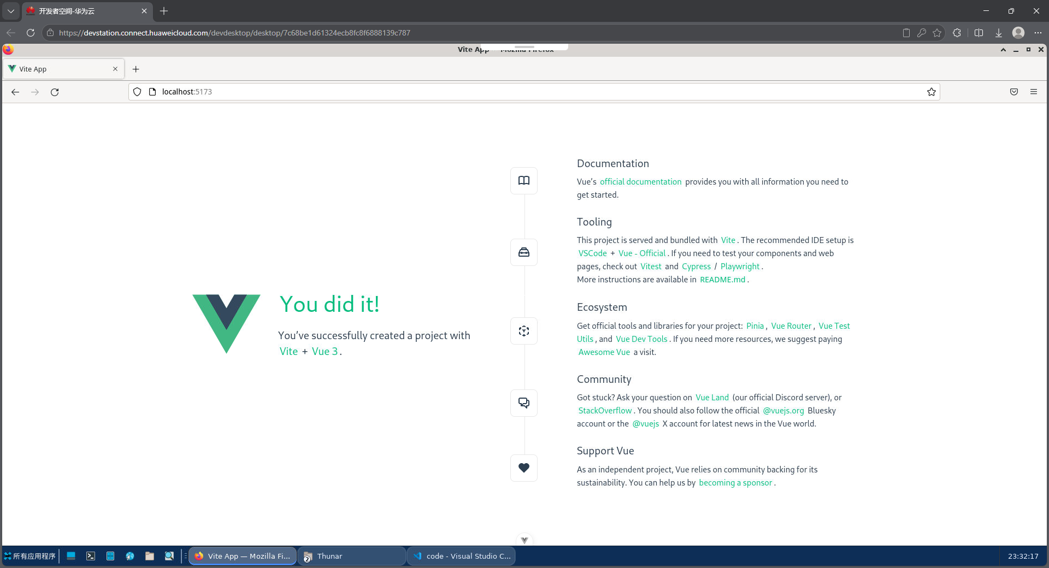1049x568 pixels.
Task: Click the outer browser Huawei Cloud URL field
Action: [x=470, y=33]
